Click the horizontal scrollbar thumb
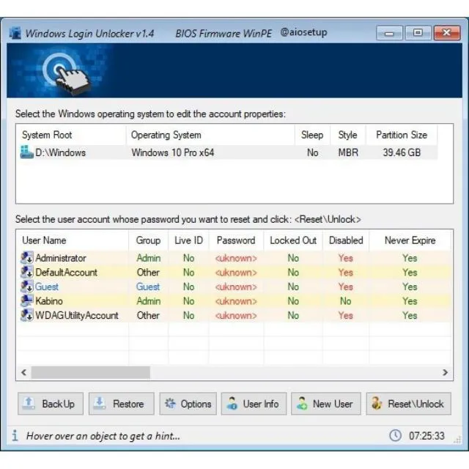 (91, 372)
